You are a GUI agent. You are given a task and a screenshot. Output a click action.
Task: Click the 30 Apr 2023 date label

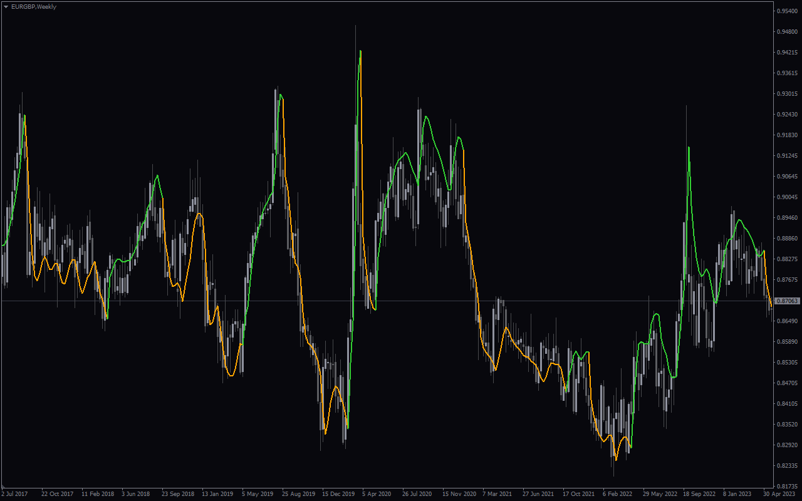coord(779,494)
